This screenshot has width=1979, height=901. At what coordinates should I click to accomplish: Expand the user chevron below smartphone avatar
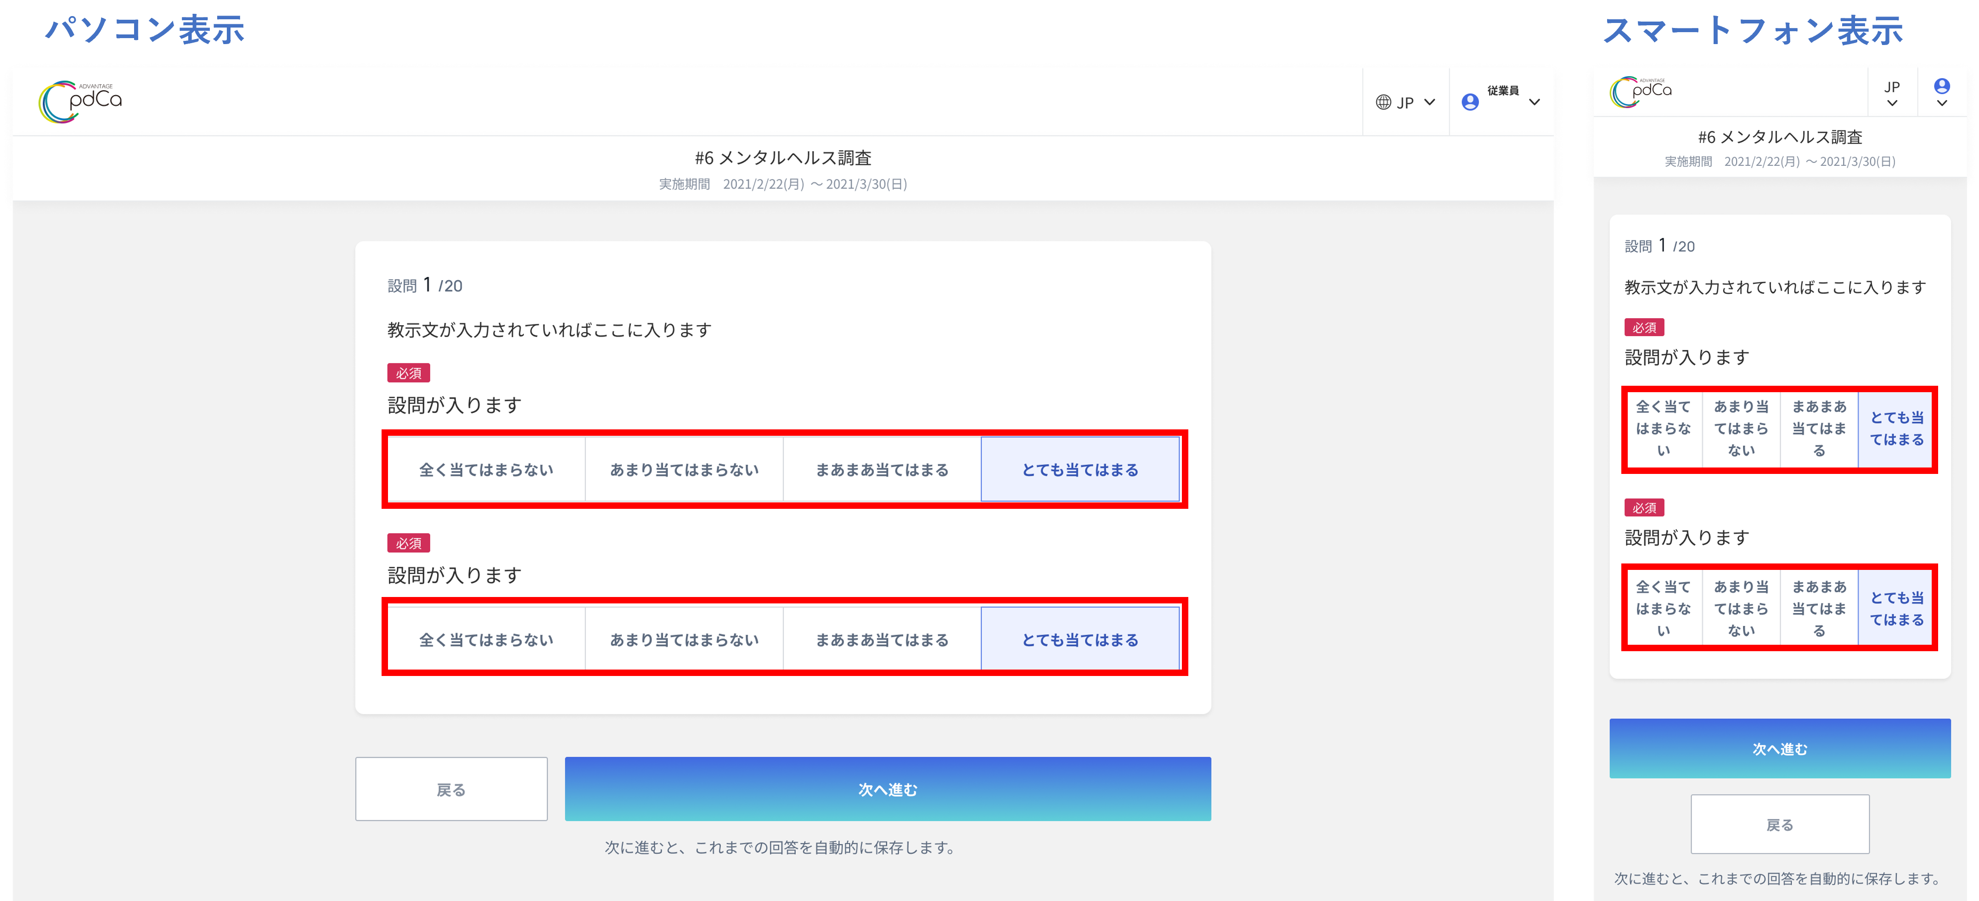pos(1942,104)
